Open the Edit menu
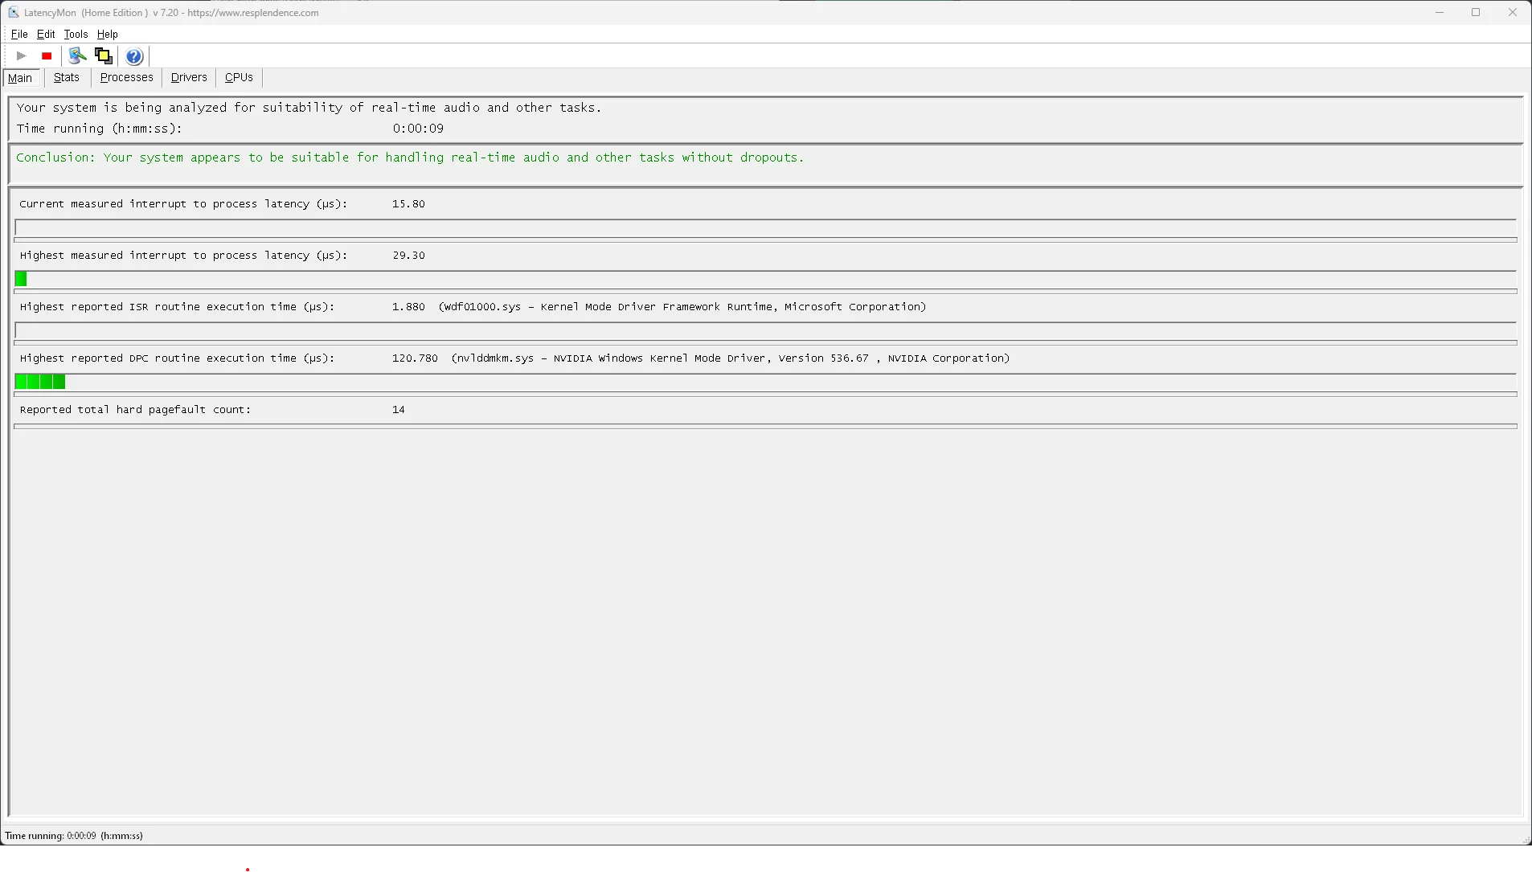 coord(46,35)
